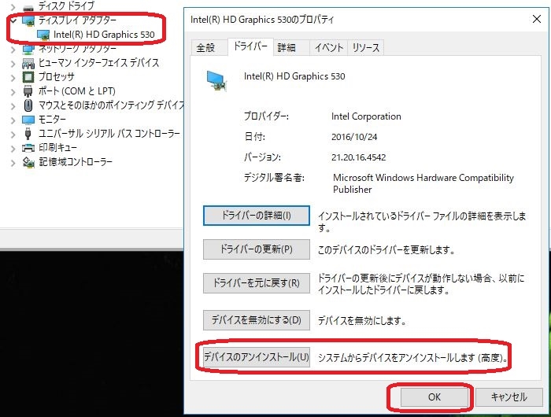
Task: Select the ディスプレイ アダプター label
Action: [77, 20]
